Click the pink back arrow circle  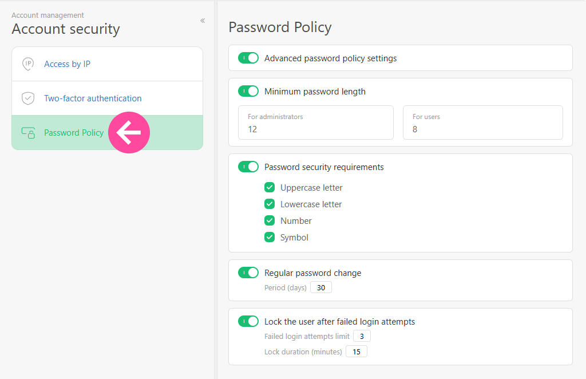point(129,133)
